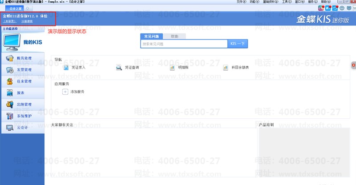
Task: Open 凭证查询 from navigation
Action: (x=127, y=68)
